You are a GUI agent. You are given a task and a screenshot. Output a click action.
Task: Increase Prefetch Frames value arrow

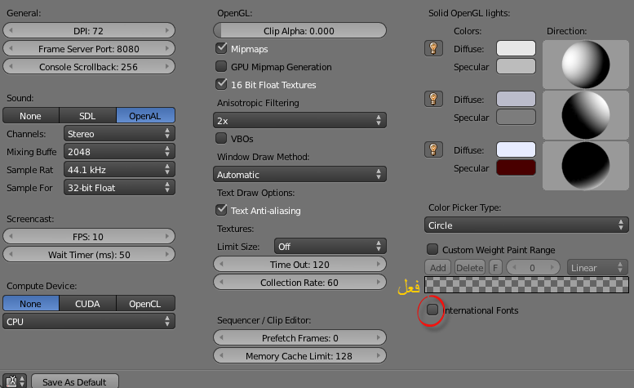pos(379,337)
